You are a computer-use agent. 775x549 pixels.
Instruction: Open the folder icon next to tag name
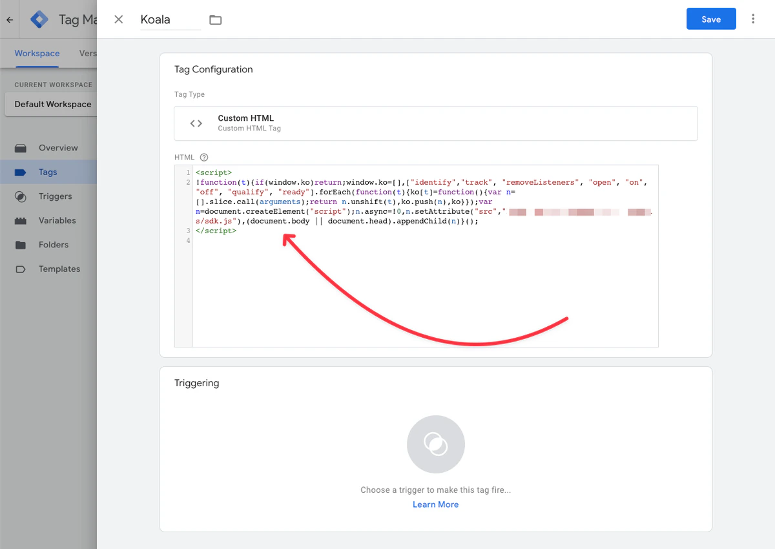pyautogui.click(x=216, y=20)
